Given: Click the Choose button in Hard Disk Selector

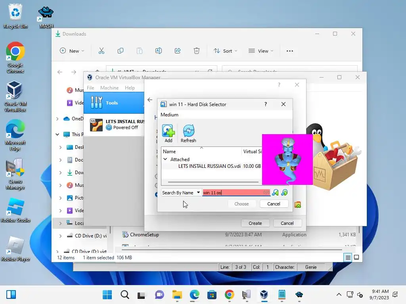Looking at the screenshot, I should coord(241,204).
